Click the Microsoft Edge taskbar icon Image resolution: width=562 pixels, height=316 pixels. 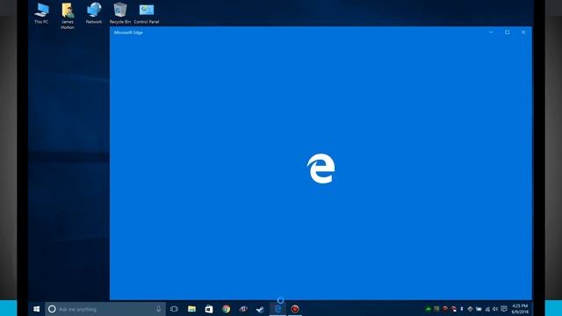[277, 309]
